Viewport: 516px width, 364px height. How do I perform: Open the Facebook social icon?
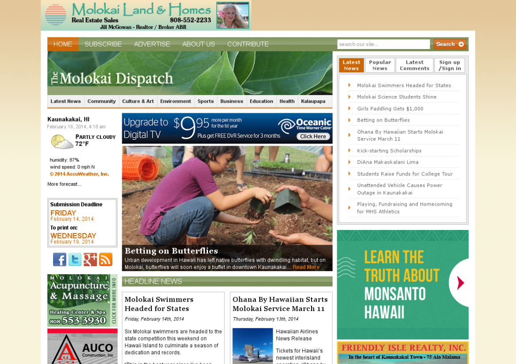coord(60,260)
